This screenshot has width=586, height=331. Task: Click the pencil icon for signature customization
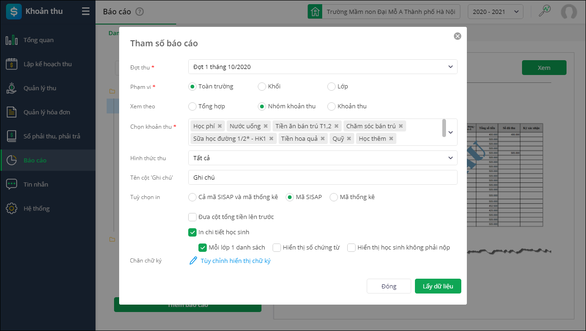click(193, 261)
